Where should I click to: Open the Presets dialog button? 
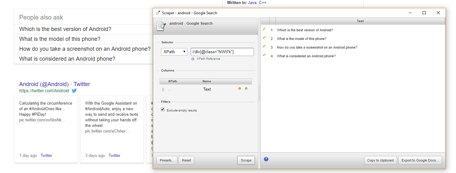[x=167, y=160]
